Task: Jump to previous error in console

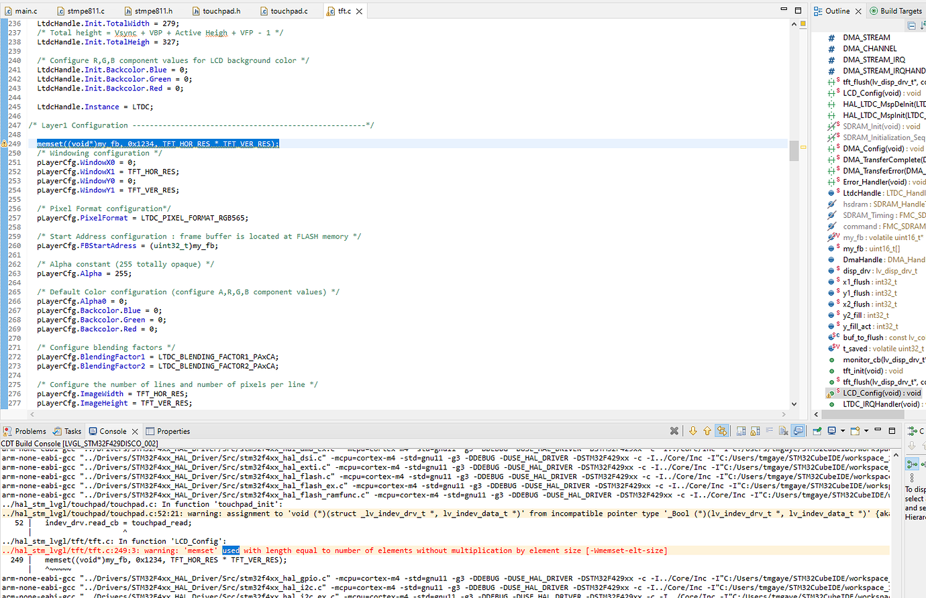Action: [707, 431]
